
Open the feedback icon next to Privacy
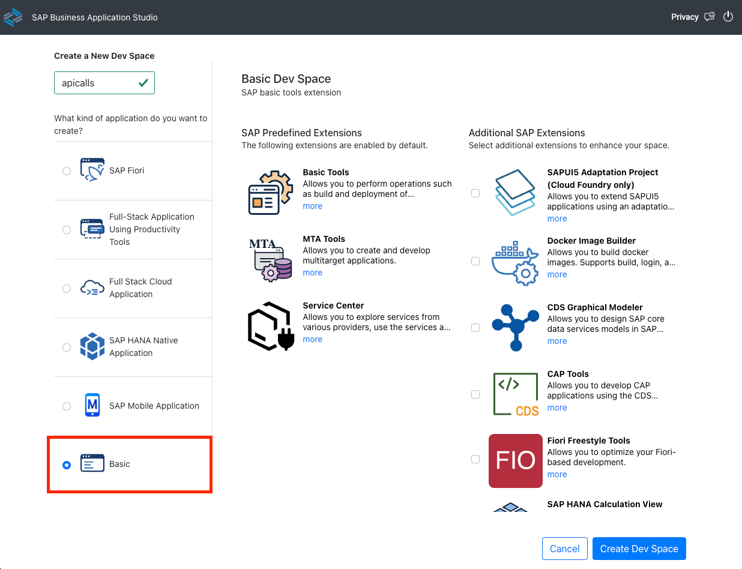click(710, 17)
